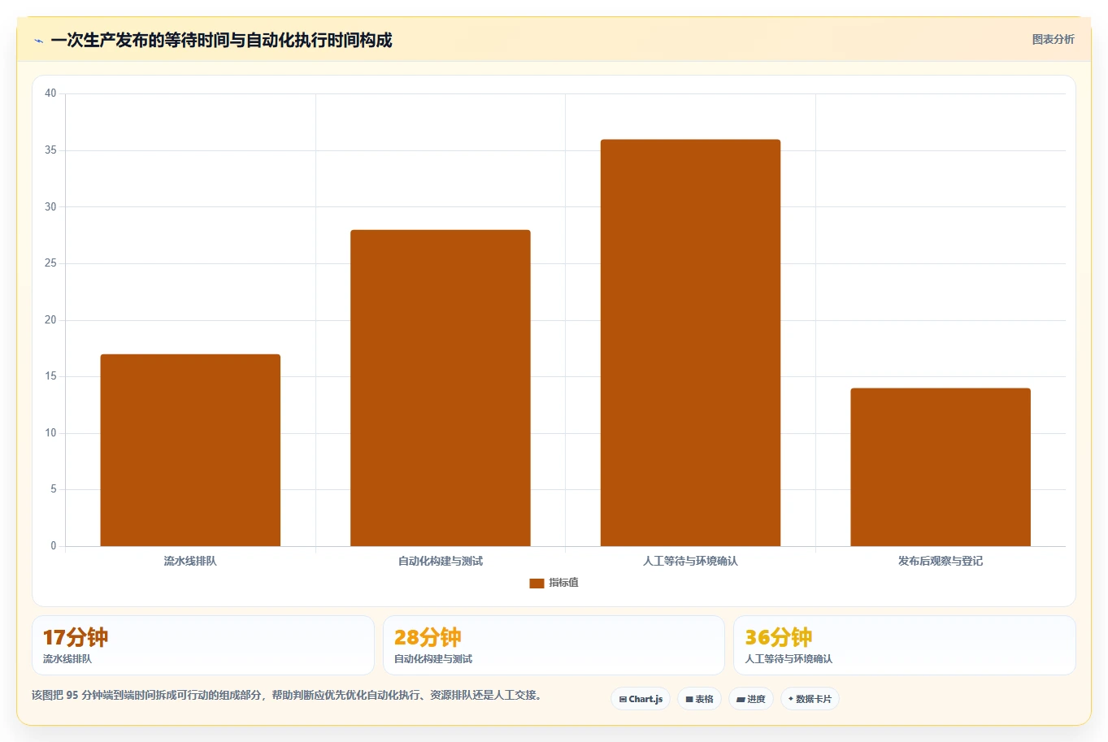Click the y-axis value 35

pos(50,150)
